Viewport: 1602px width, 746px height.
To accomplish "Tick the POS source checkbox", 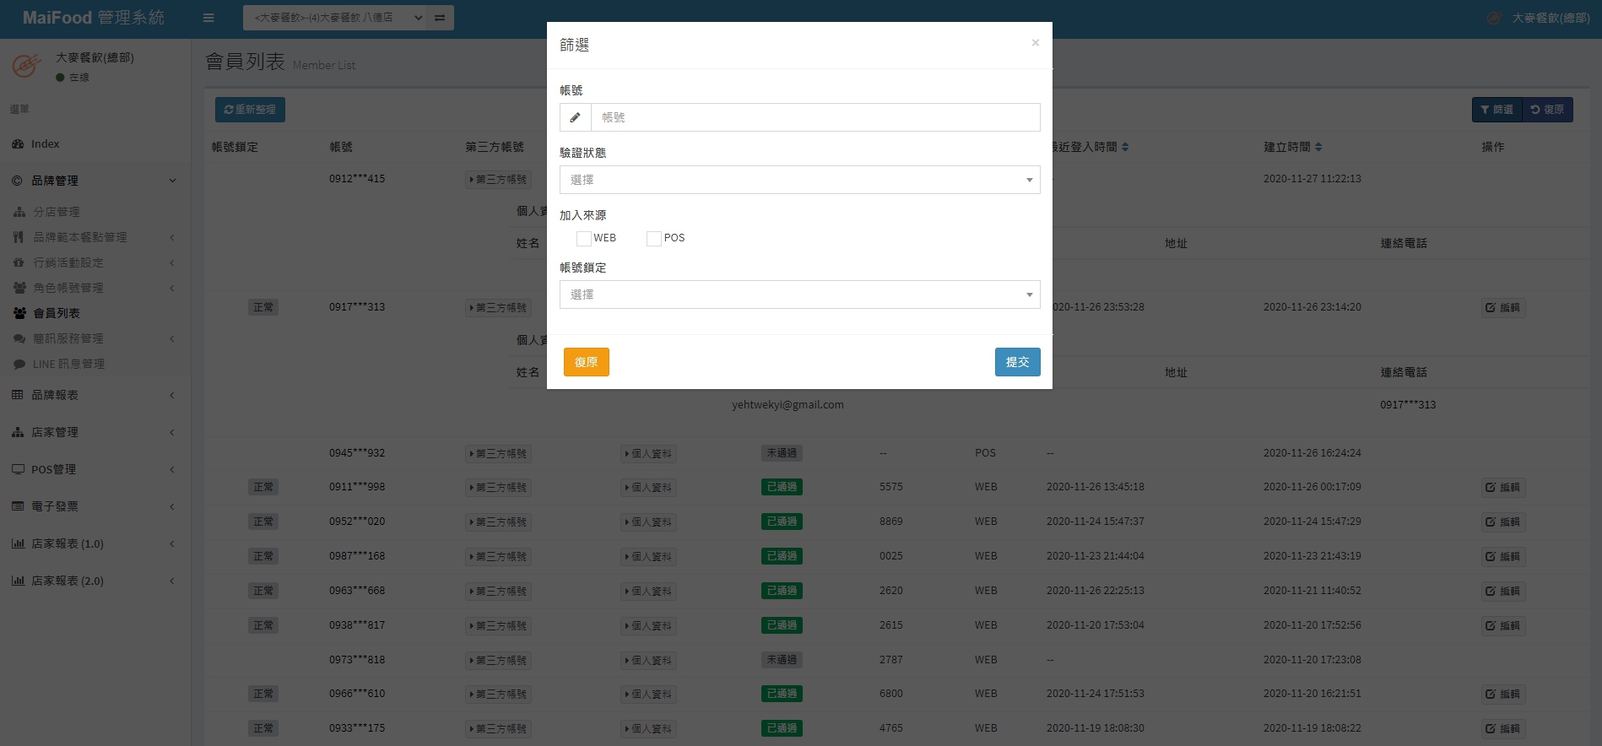I will (653, 239).
